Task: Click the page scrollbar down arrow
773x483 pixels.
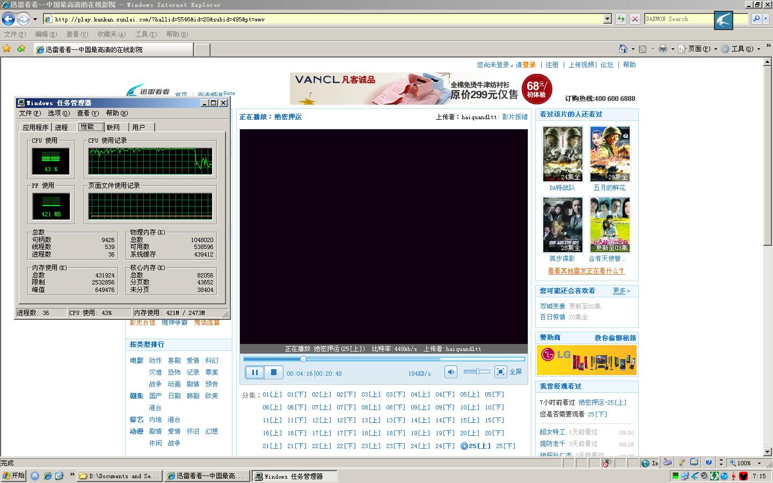Action: (768, 452)
